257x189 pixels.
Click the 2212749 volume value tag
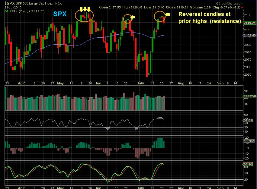pos(250,96)
